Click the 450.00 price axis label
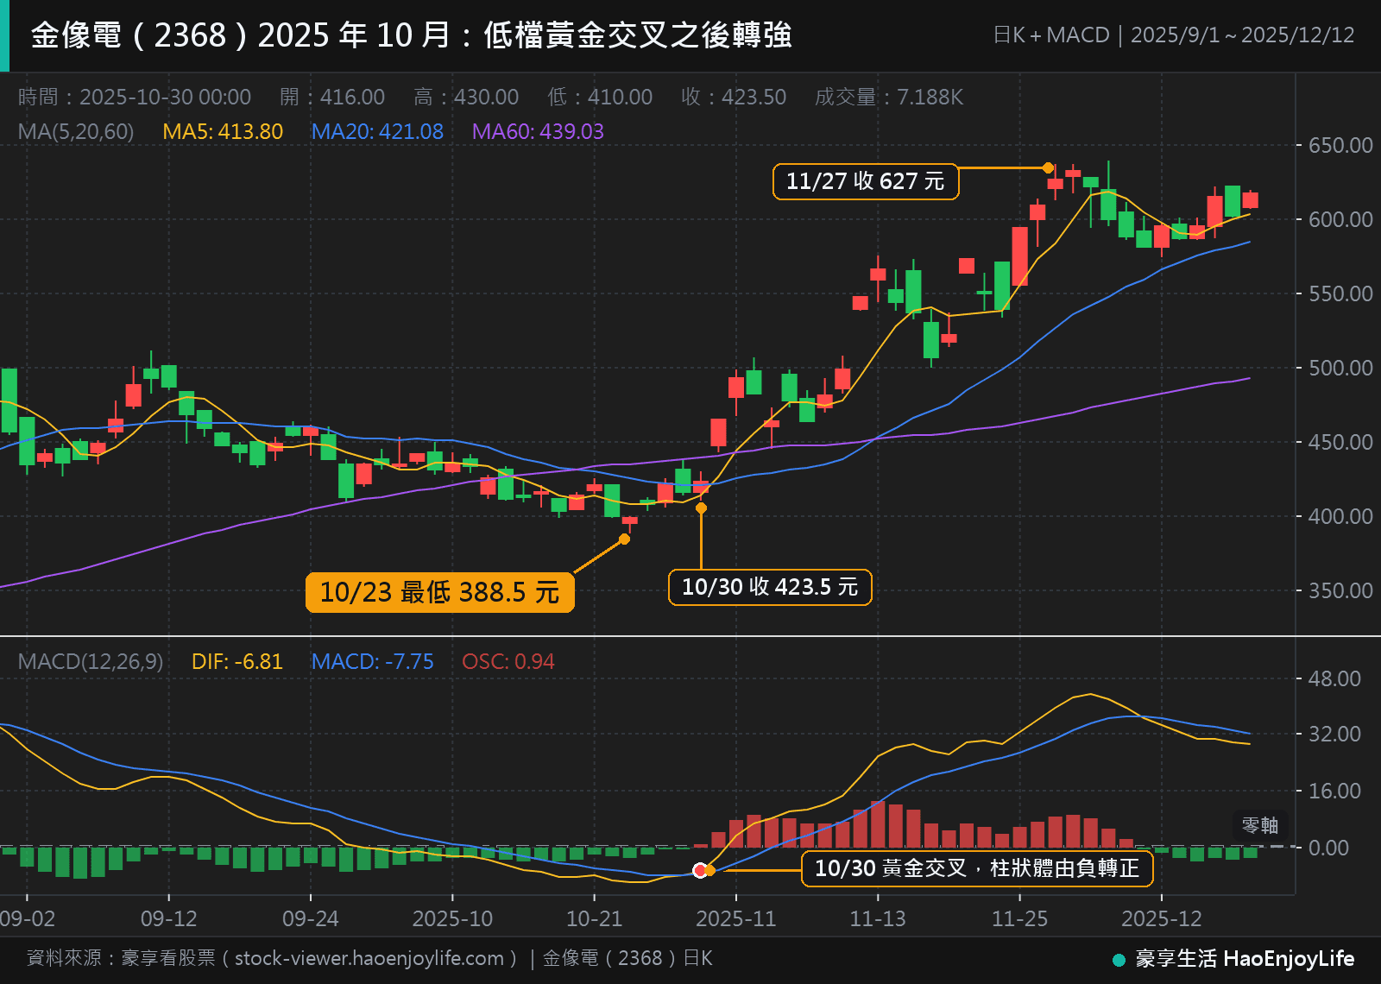This screenshot has width=1381, height=984. [x=1340, y=442]
